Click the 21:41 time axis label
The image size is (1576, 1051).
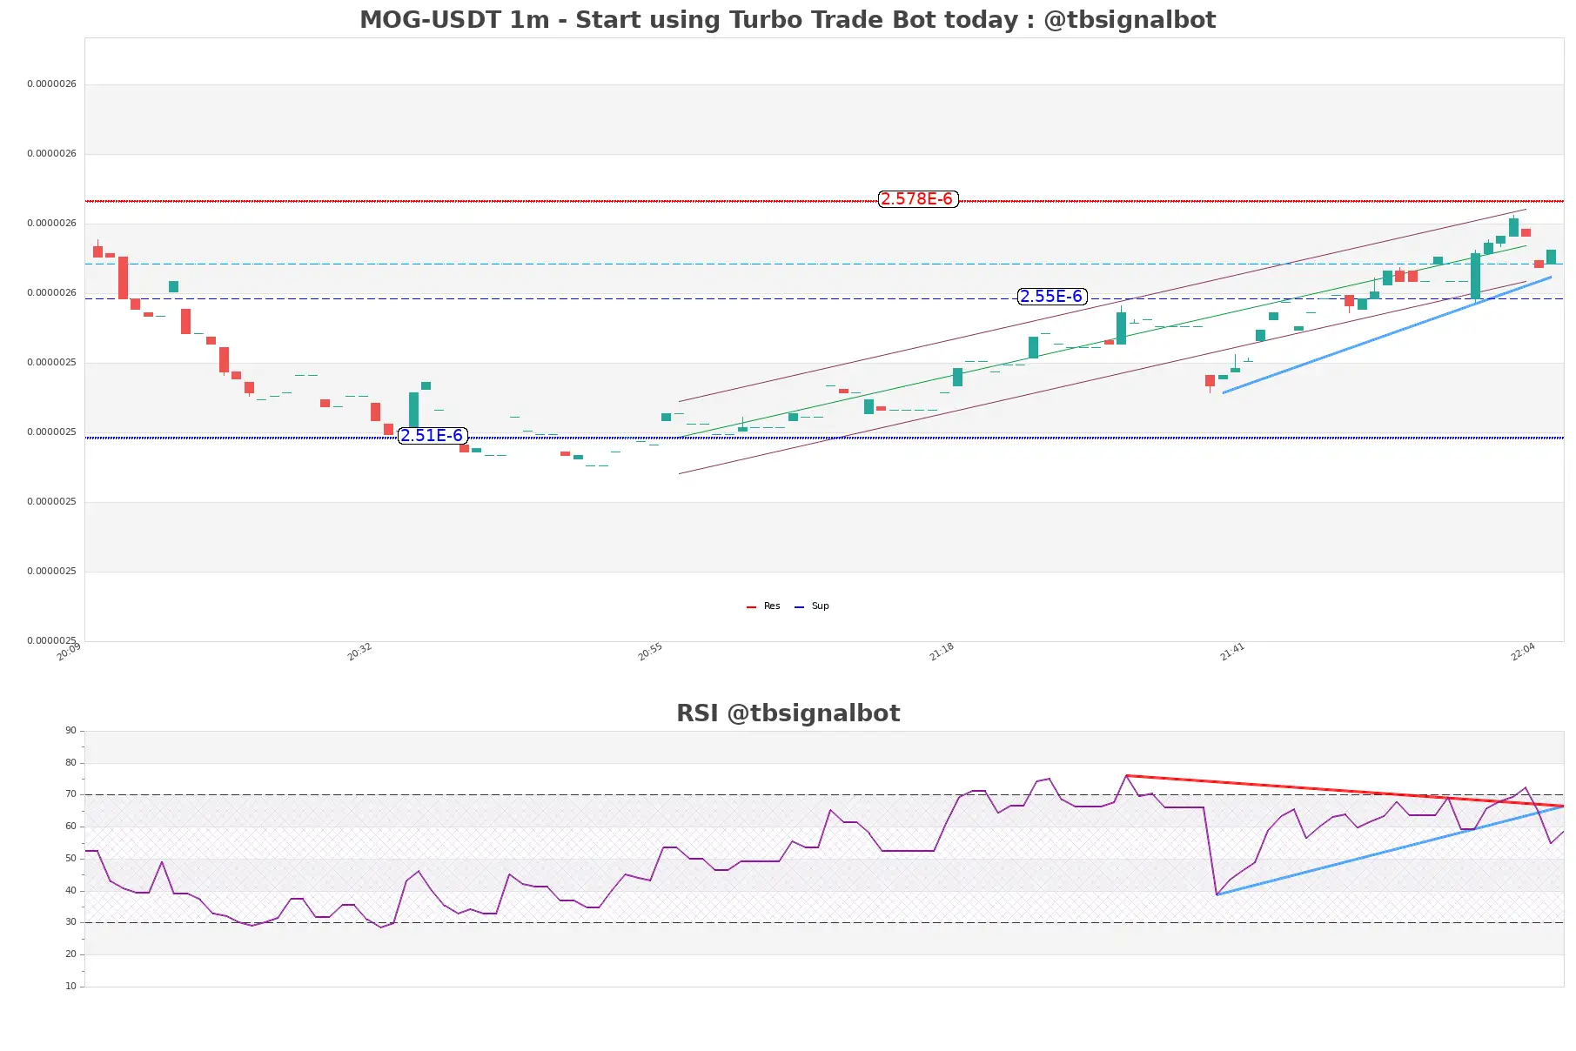(x=1232, y=652)
